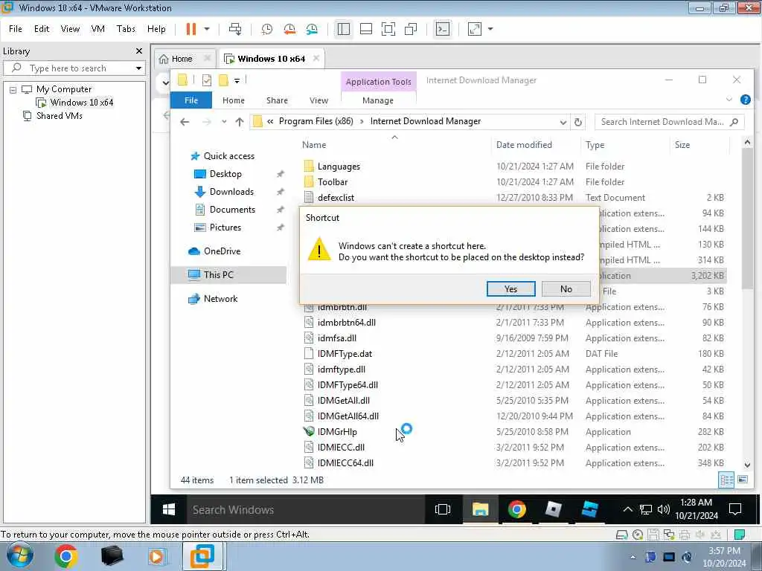
Task: Open the VMware View menu
Action: coord(70,29)
